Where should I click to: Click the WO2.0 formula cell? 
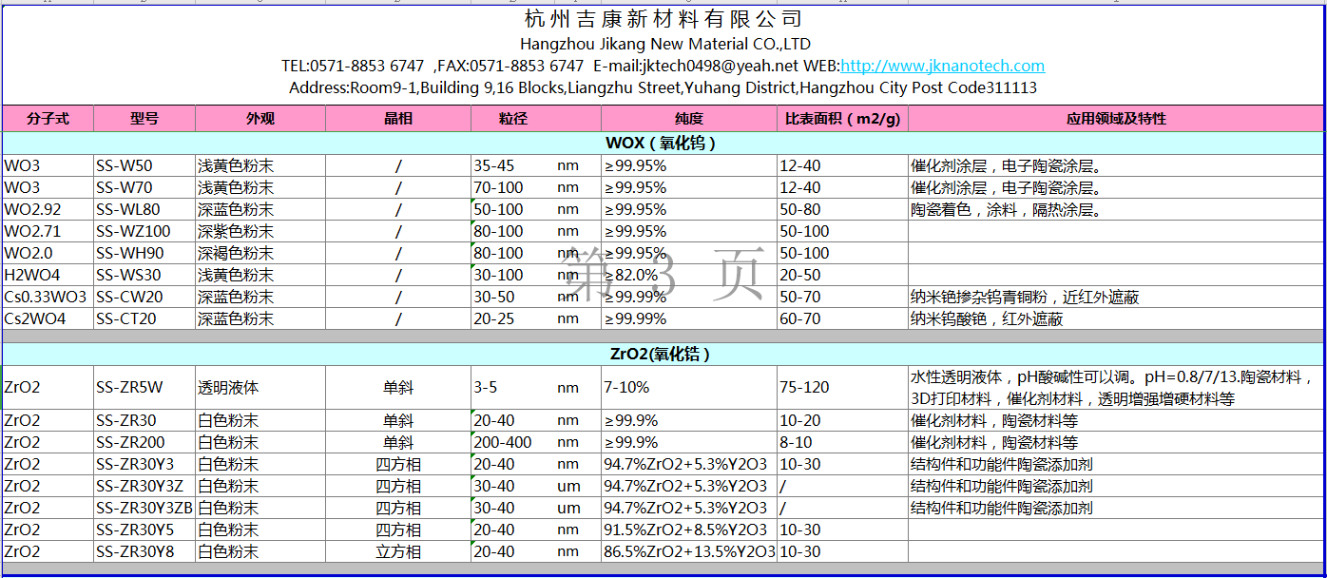click(48, 253)
